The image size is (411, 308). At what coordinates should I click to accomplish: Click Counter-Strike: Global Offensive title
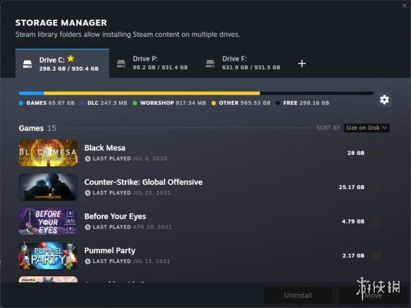coord(144,182)
